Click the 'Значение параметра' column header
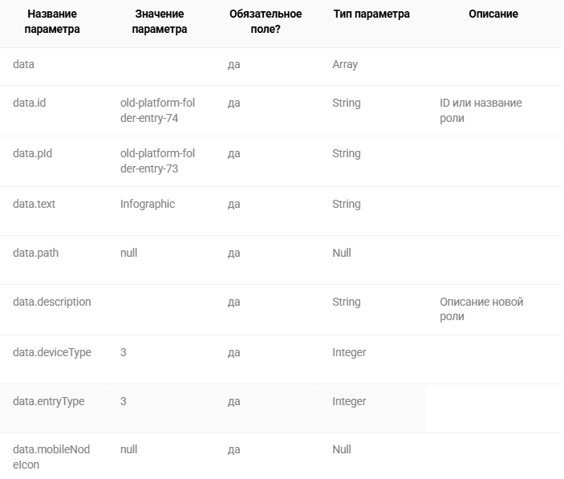The height and width of the screenshot is (479, 564). [x=160, y=22]
